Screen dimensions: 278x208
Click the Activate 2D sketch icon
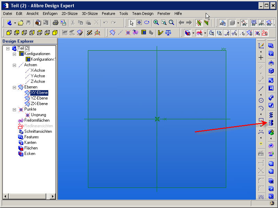261,46
